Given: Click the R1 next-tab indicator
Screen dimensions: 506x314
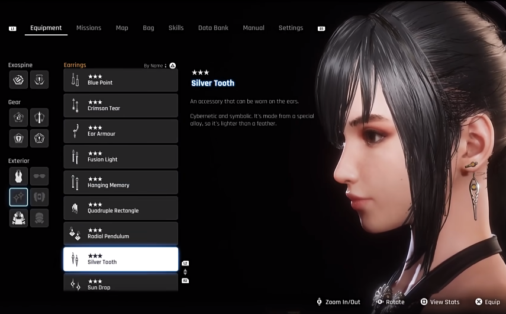Looking at the screenshot, I should [x=321, y=29].
